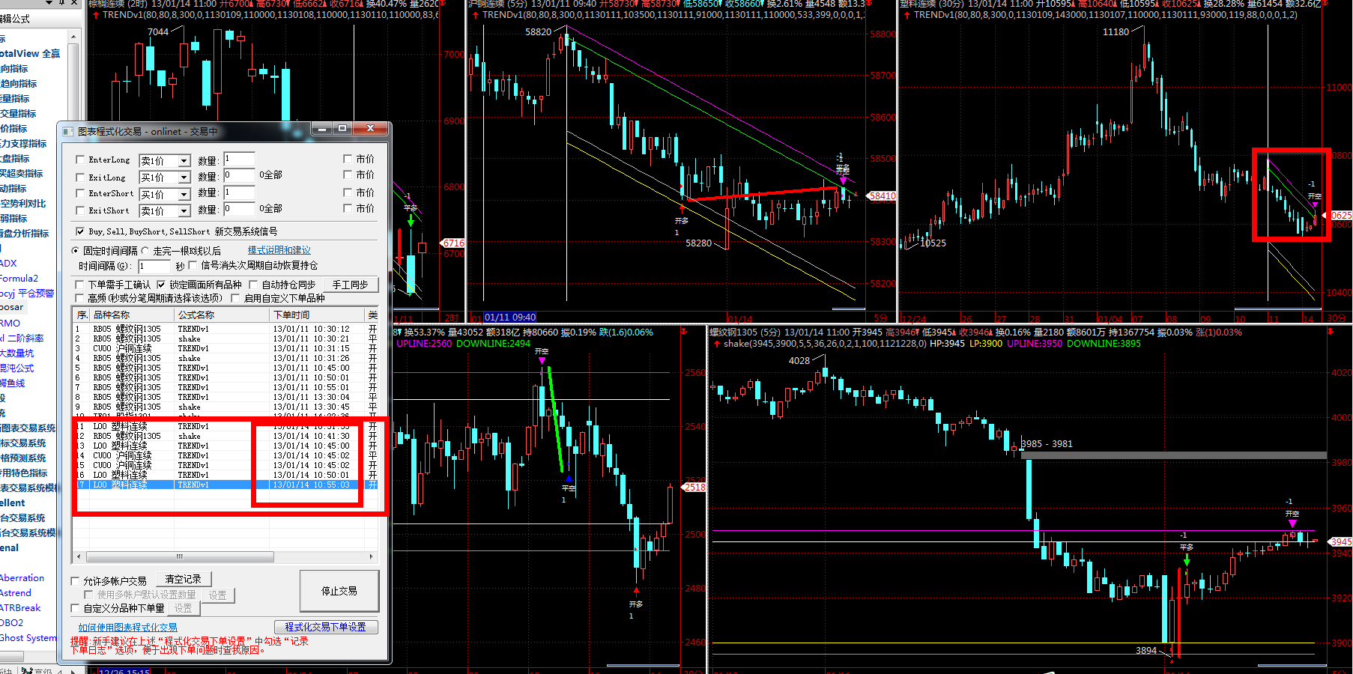Viewport: 1353px width, 674px height.
Task: Open EnterLong price type dropdown
Action: click(x=184, y=161)
